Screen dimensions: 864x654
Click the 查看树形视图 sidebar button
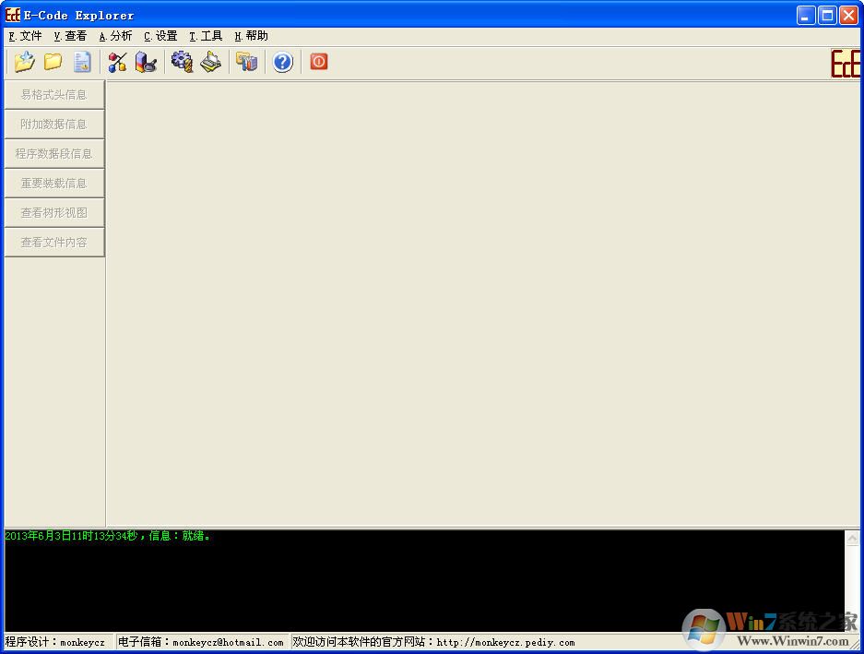53,212
